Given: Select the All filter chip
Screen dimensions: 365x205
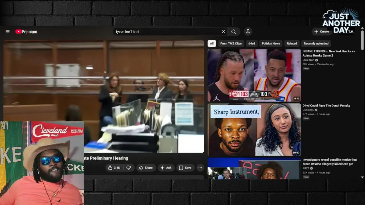Looking at the screenshot, I should (x=212, y=44).
